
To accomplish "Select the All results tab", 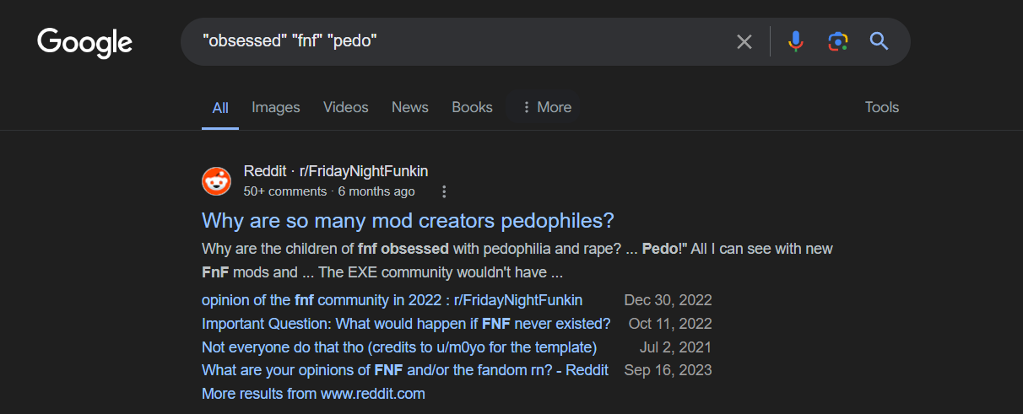I will (220, 108).
